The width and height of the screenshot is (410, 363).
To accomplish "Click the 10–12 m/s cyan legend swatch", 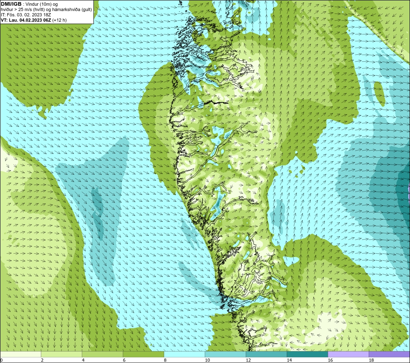I will 225,354.
